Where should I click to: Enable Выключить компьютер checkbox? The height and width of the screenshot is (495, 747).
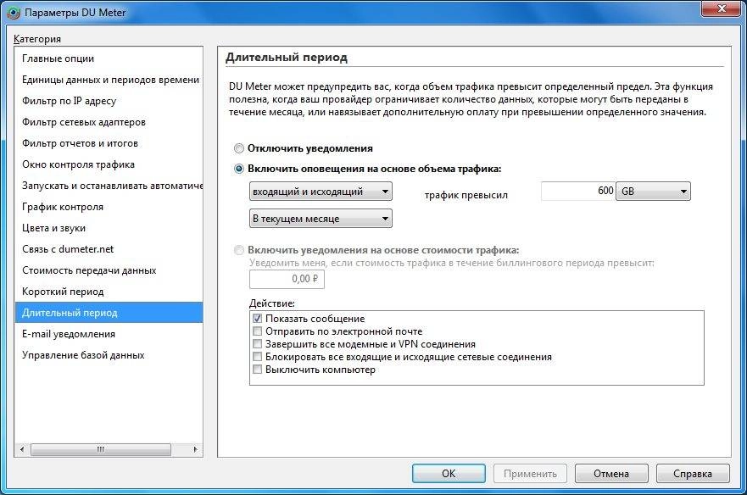coord(257,370)
